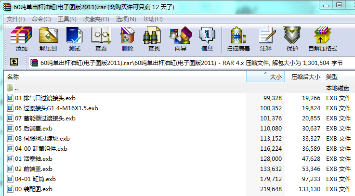Click the archive icon in address bar

click(x=34, y=63)
